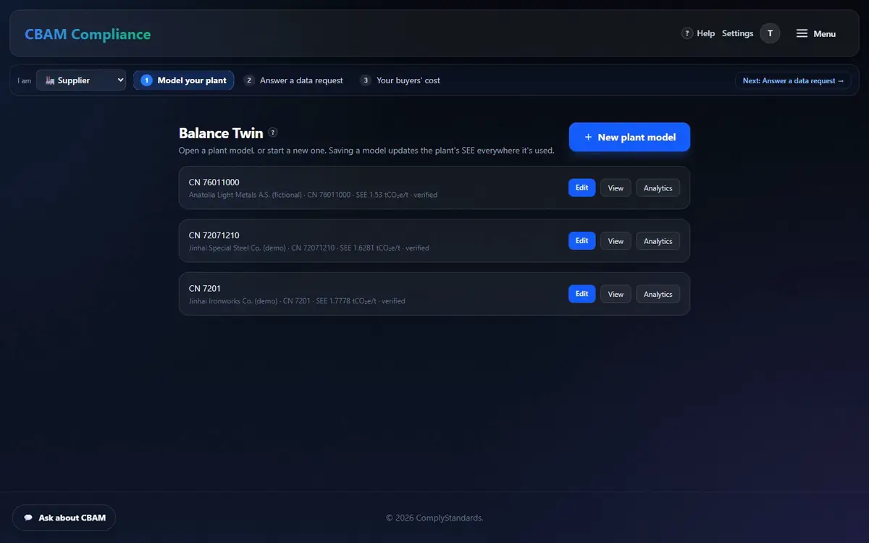Create a New plant model
The width and height of the screenshot is (869, 543).
pos(629,137)
